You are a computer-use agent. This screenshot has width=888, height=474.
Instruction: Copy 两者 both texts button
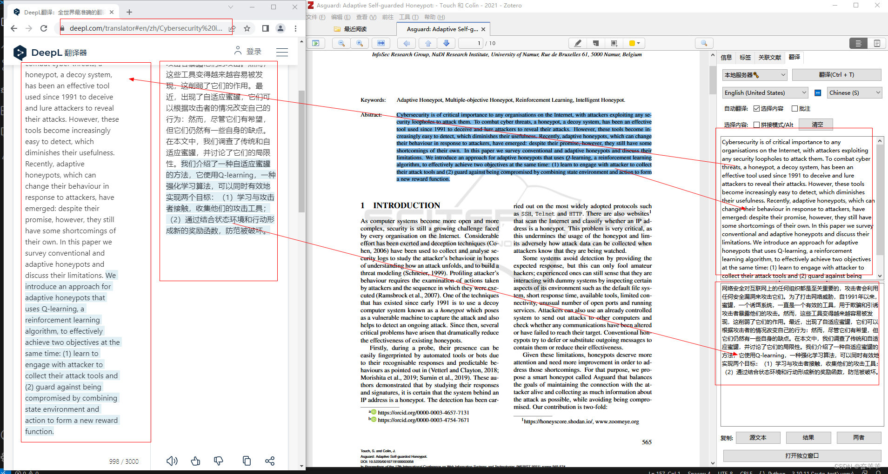pos(859,438)
